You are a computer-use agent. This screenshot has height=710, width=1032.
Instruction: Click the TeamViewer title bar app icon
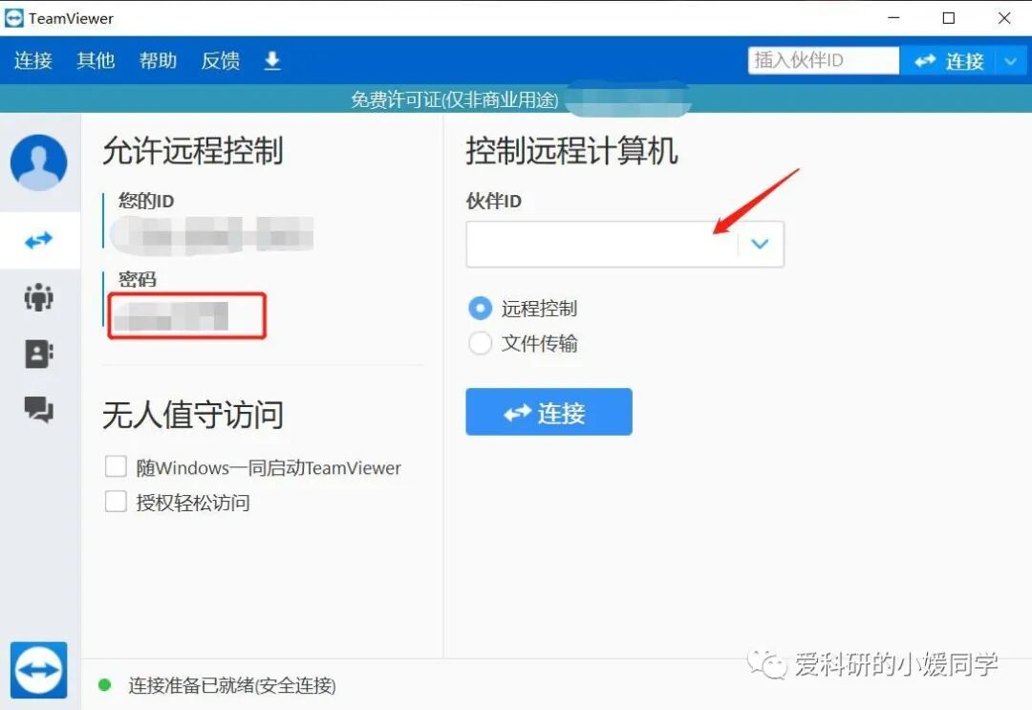tap(13, 18)
